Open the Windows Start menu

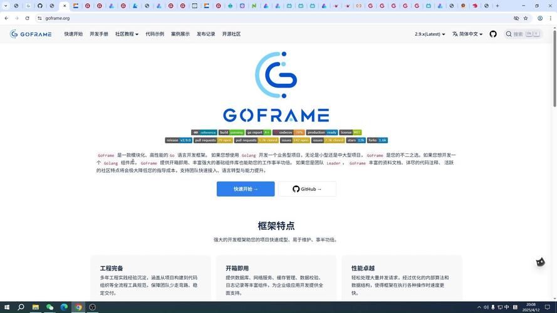click(x=7, y=307)
